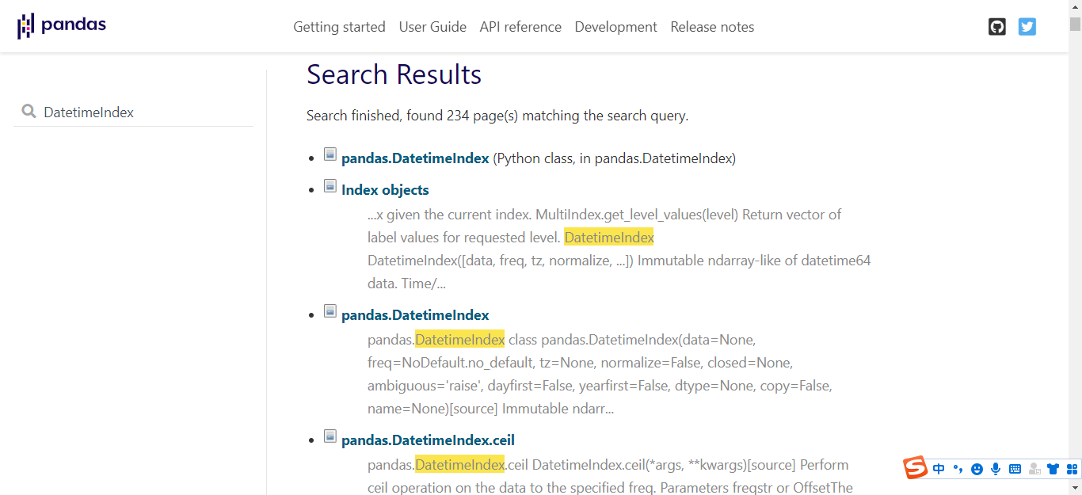The width and height of the screenshot is (1082, 495).
Task: Open the Sogou soft keyboard icon
Action: [x=1015, y=468]
